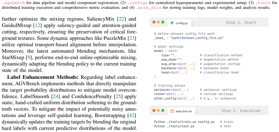The width and height of the screenshot is (279, 132).
Task: Click the word 'StarMixup' in the paragraph
Action: (13, 57)
